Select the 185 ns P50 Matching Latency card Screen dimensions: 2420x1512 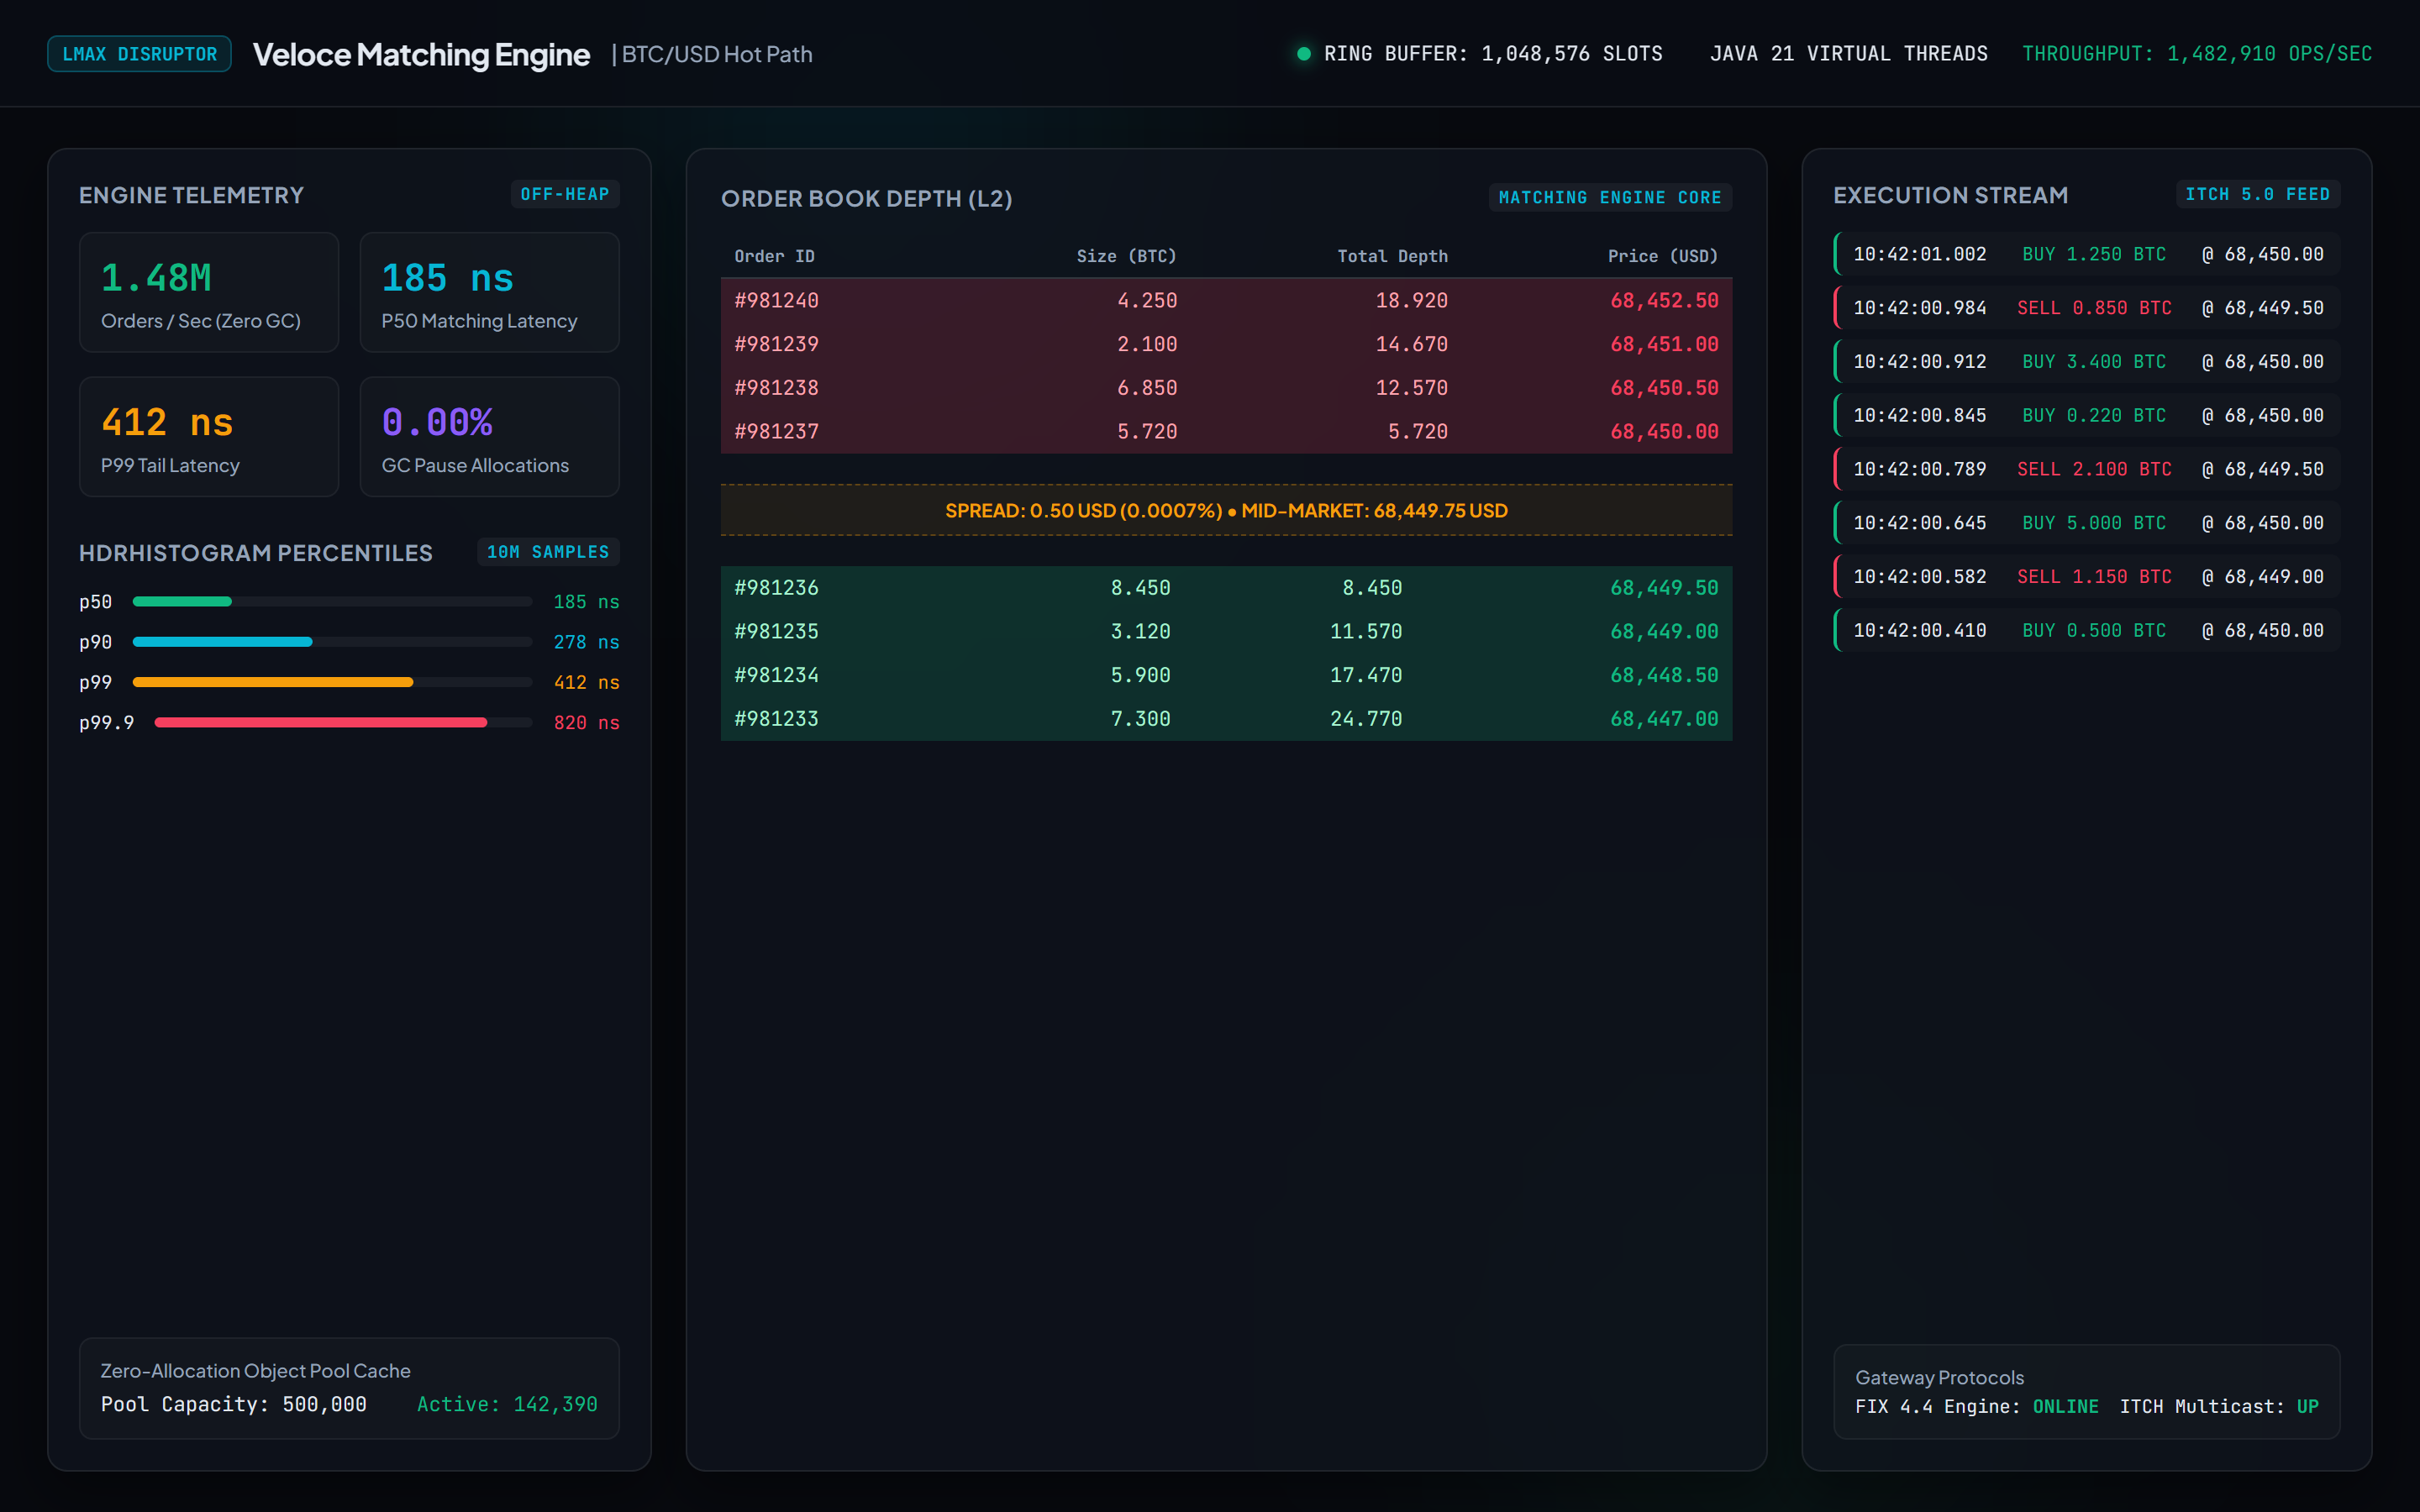[x=489, y=293]
